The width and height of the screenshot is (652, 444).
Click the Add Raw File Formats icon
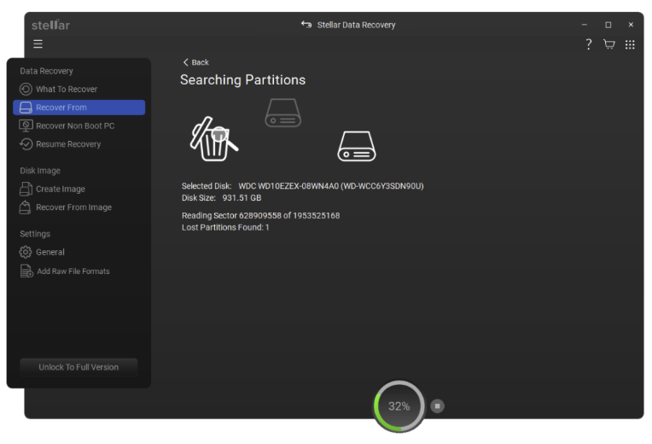tap(26, 272)
